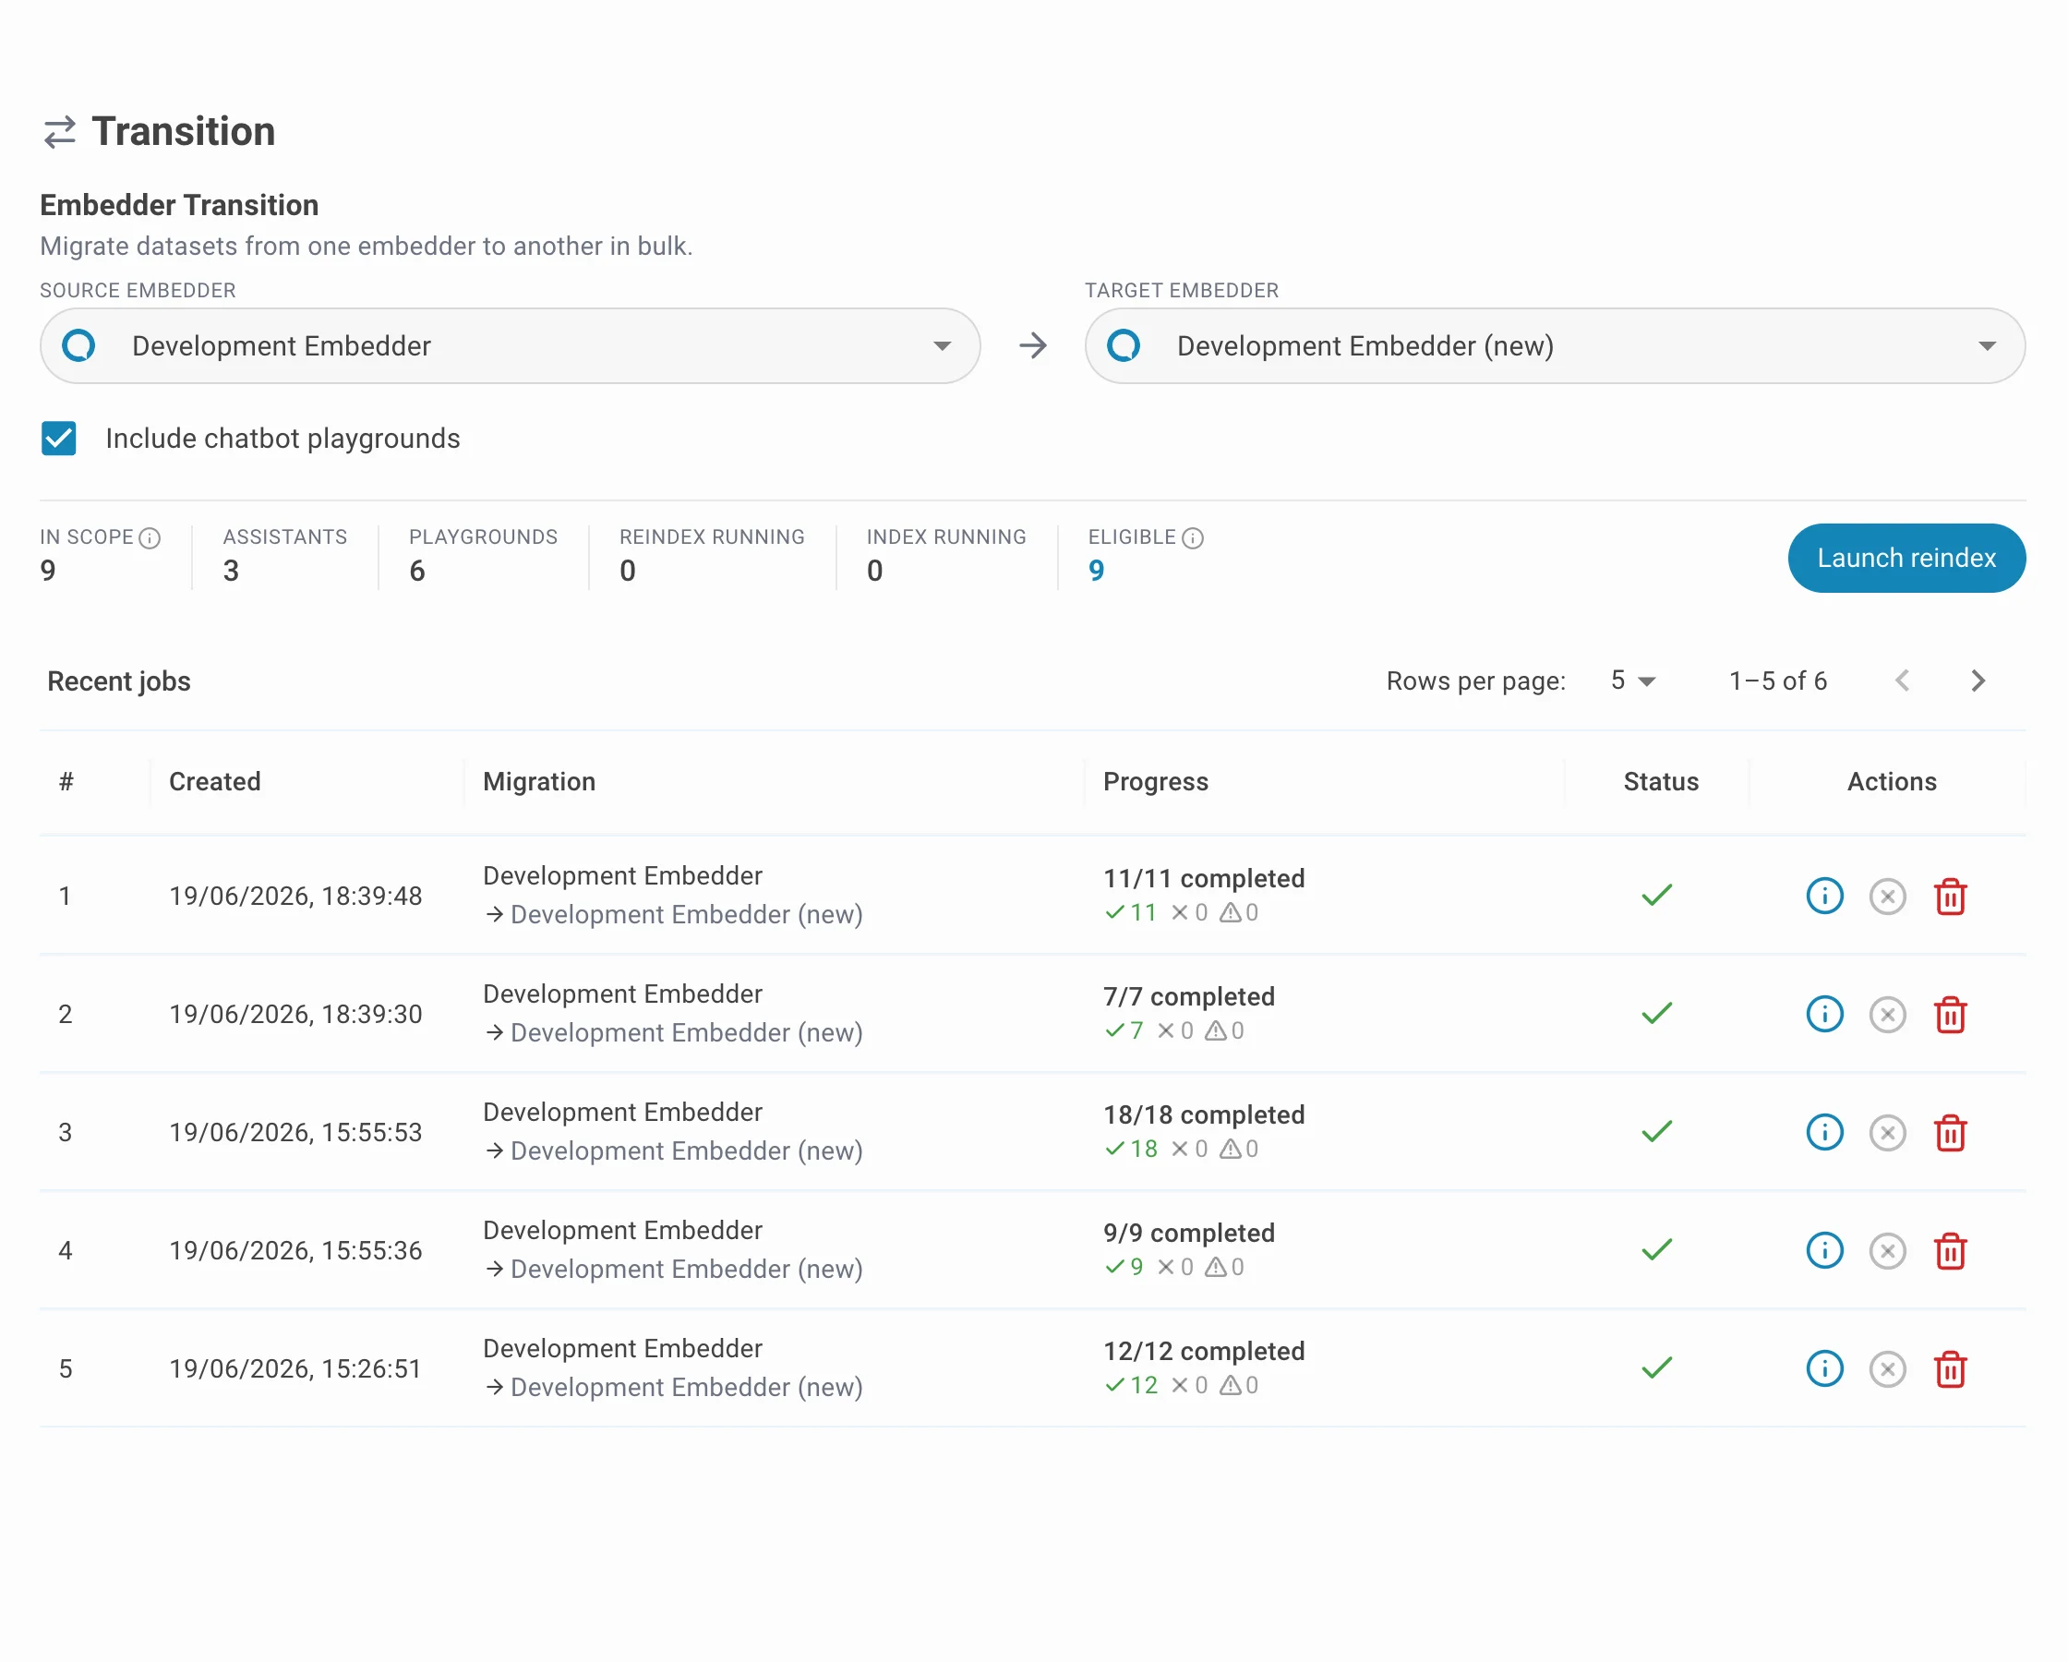Click the 7/7 completed progress text
Viewport: 2068px width, 1662px height.
pos(1188,996)
